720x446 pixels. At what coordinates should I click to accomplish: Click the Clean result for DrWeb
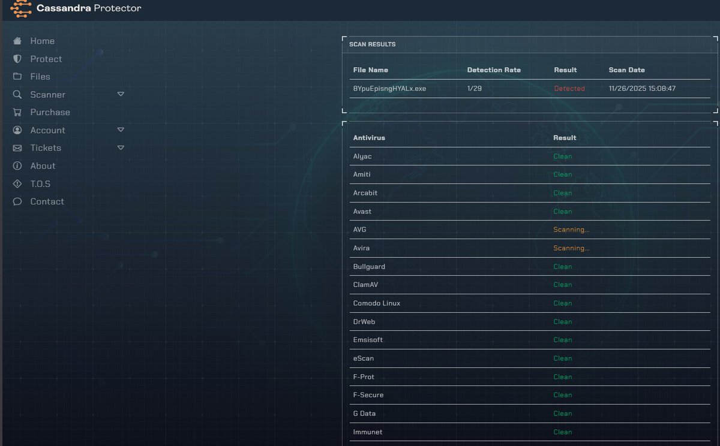563,322
